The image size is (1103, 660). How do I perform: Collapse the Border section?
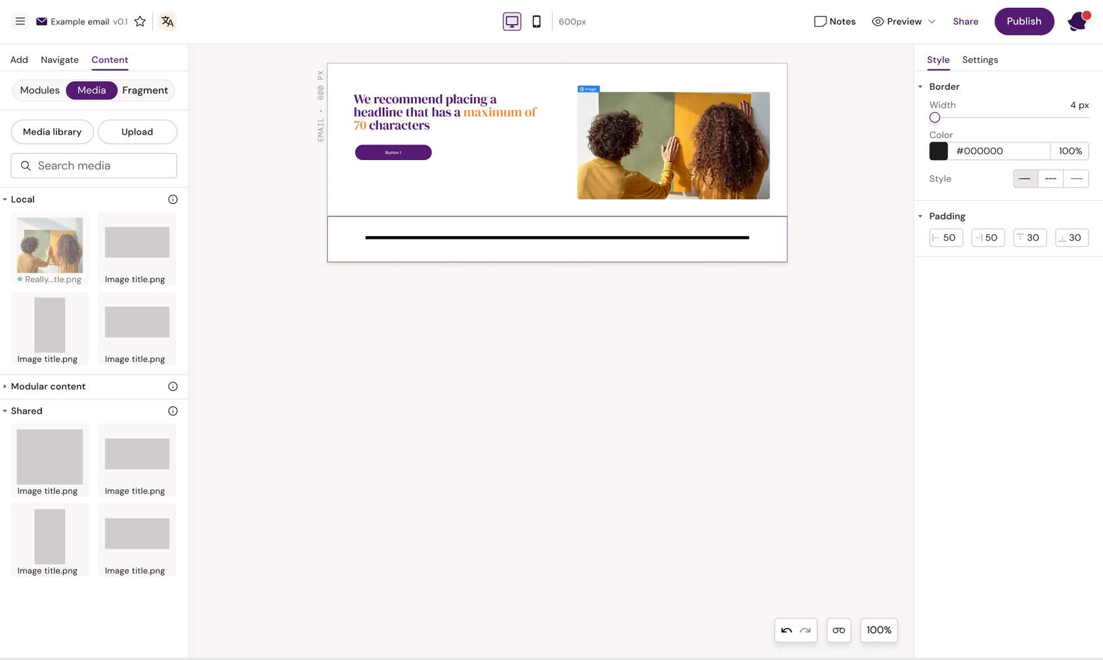click(920, 87)
